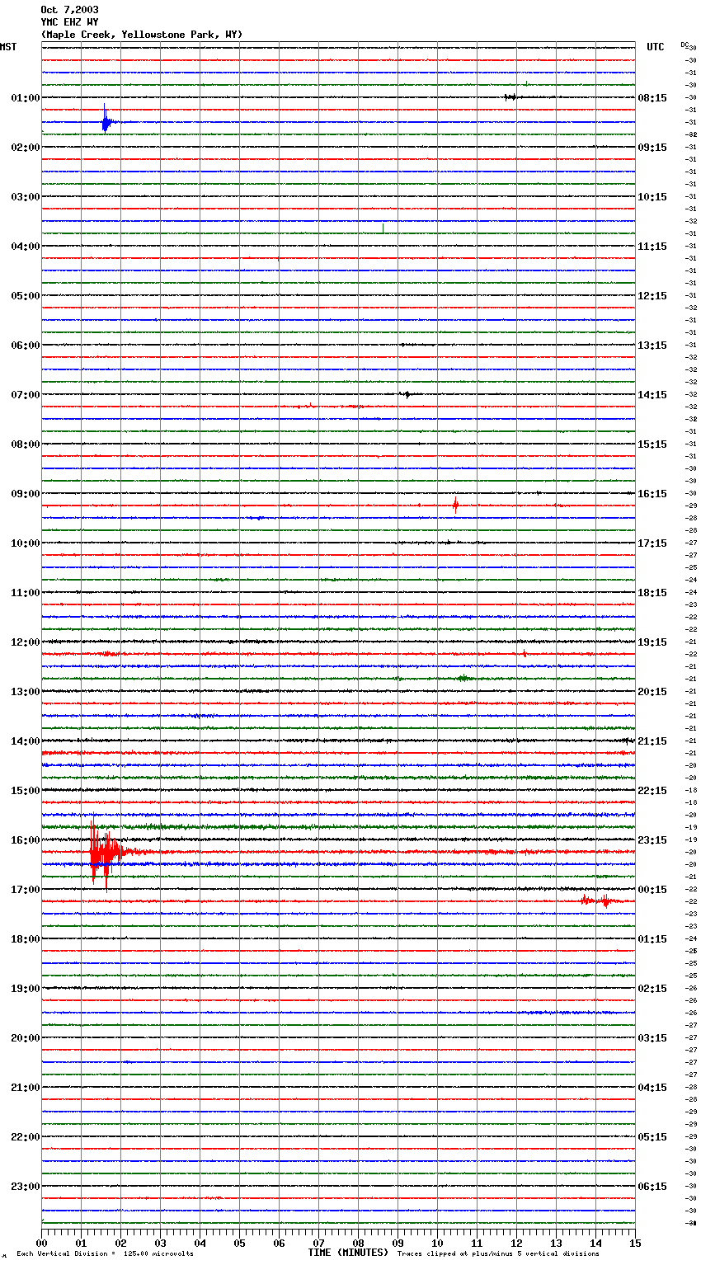The width and height of the screenshot is (701, 1265).
Task: Click the '08' minute tick label
Action: coord(358,1243)
